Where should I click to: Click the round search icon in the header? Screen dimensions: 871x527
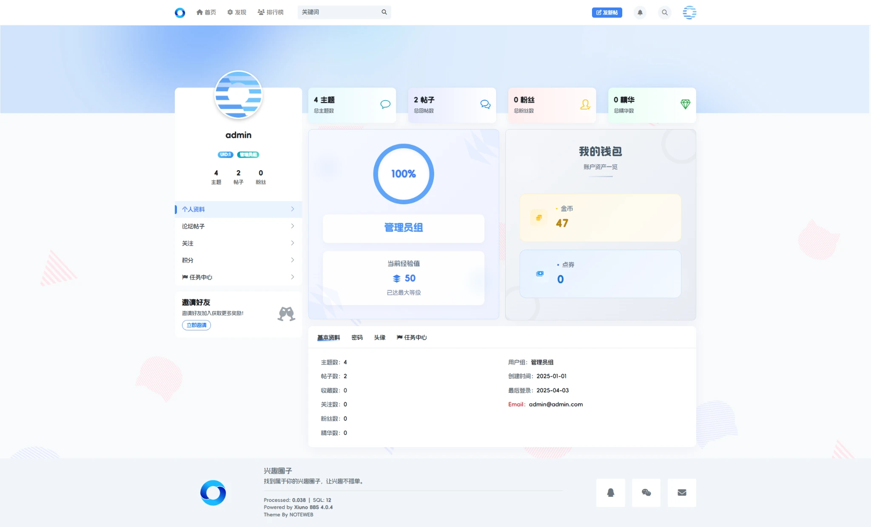665,13
